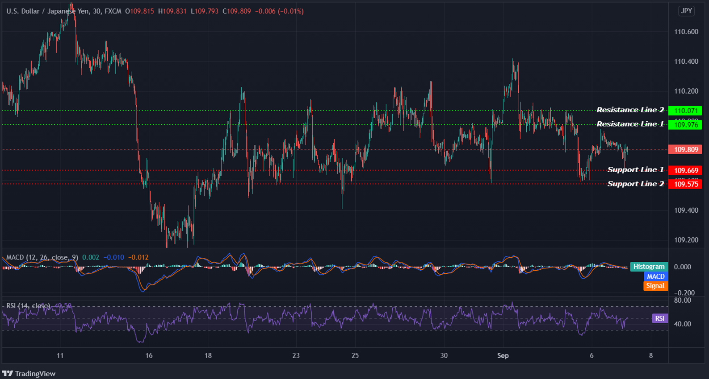Click the MACD histogram value 0.002
Viewport: 709px width, 379px height.
point(91,257)
